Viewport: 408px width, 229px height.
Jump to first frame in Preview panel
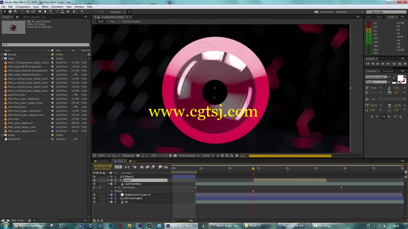[368, 64]
